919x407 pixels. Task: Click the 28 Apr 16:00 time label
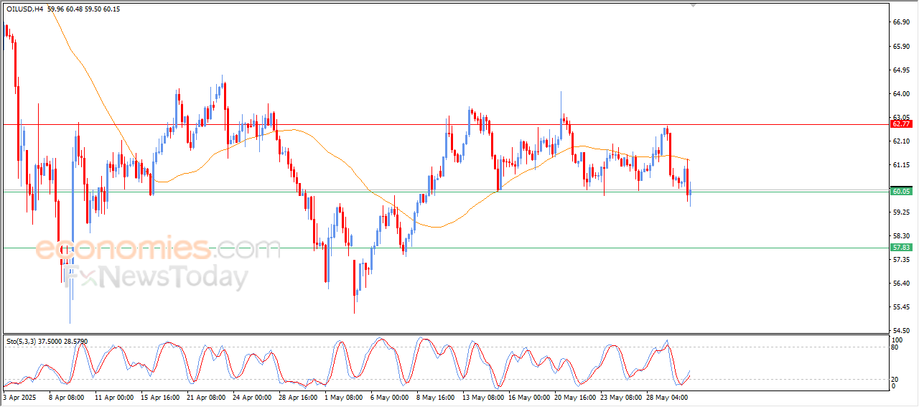click(x=298, y=396)
